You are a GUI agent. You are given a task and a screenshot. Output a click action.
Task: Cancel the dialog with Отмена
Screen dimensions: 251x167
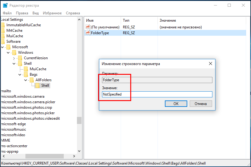coord(201,104)
